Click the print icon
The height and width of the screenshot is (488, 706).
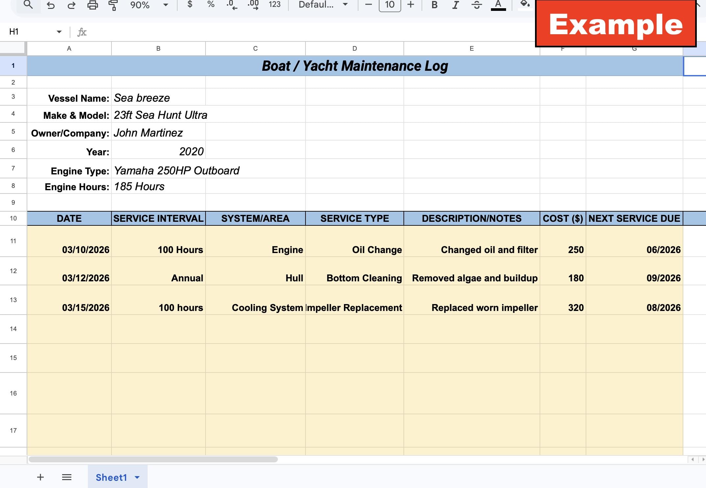(93, 5)
